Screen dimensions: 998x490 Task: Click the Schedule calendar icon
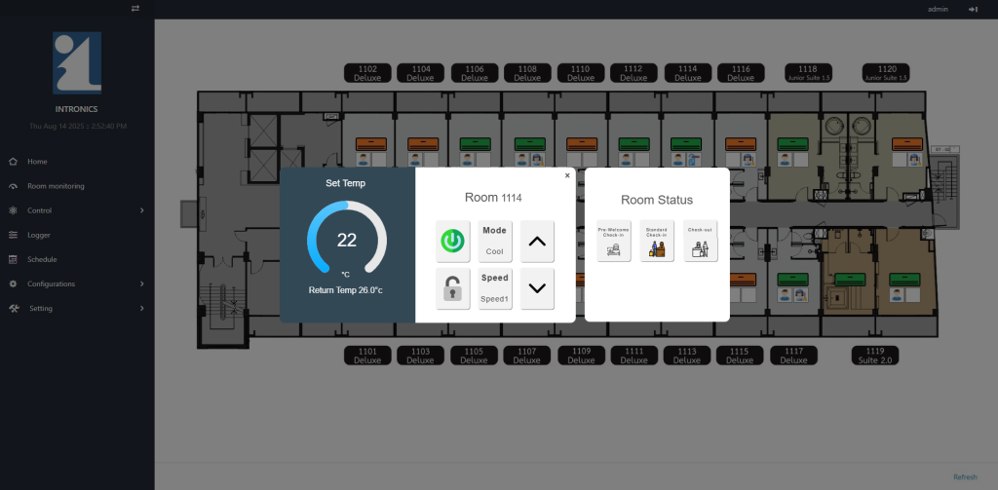(13, 259)
